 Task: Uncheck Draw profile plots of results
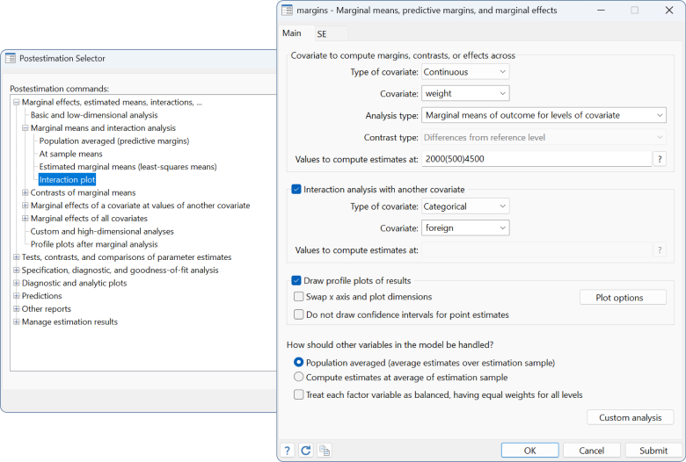click(x=296, y=280)
